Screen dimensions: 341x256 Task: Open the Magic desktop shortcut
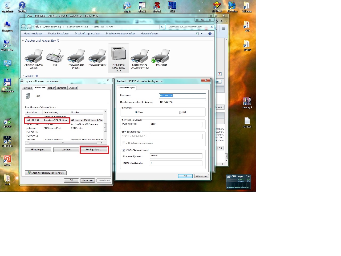[127, 7]
